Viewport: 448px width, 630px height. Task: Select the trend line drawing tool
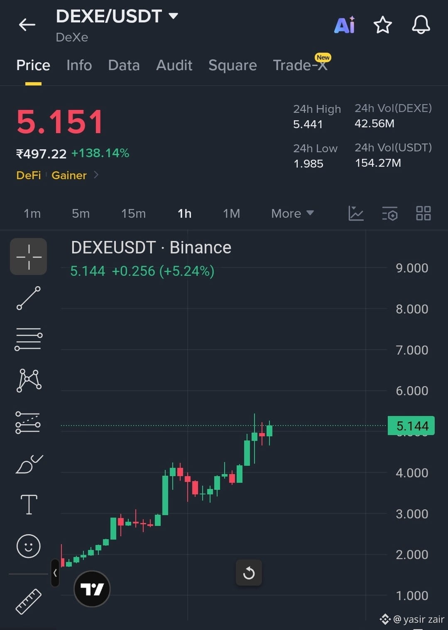29,298
